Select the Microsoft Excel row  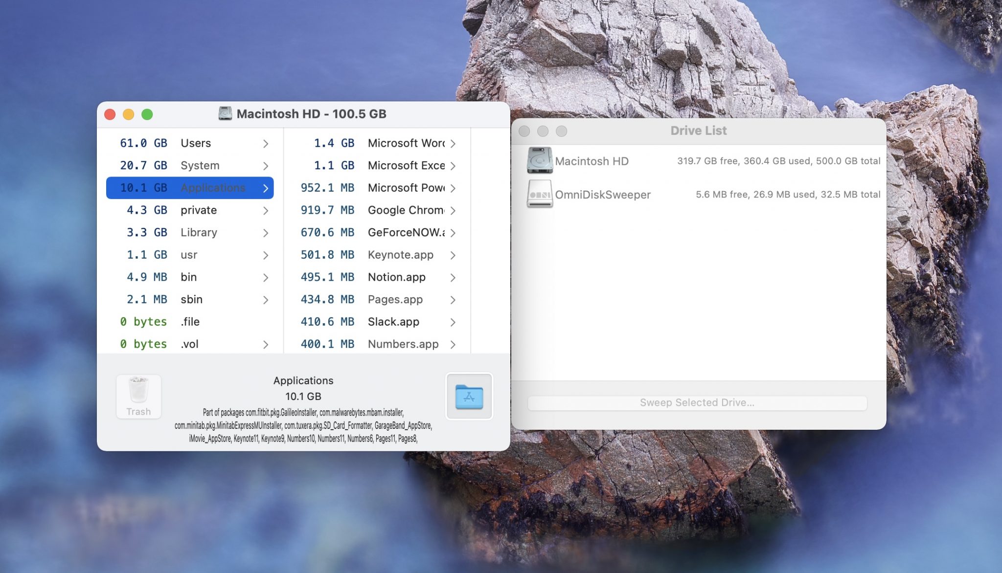coord(377,166)
